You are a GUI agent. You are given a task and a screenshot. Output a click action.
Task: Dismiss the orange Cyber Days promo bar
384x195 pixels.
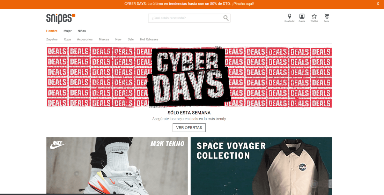coord(378,4)
